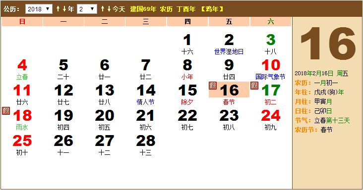363x190 pixels.
Task: Click the 假 holiday badge on day 17
Action: [254, 86]
